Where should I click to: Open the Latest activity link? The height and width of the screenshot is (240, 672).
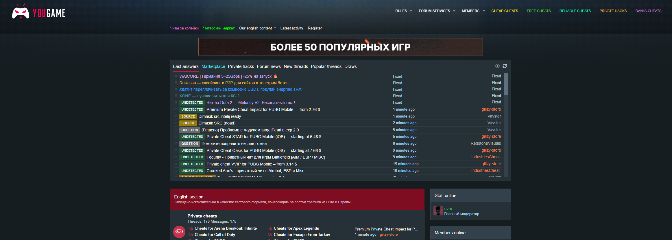[x=291, y=28]
